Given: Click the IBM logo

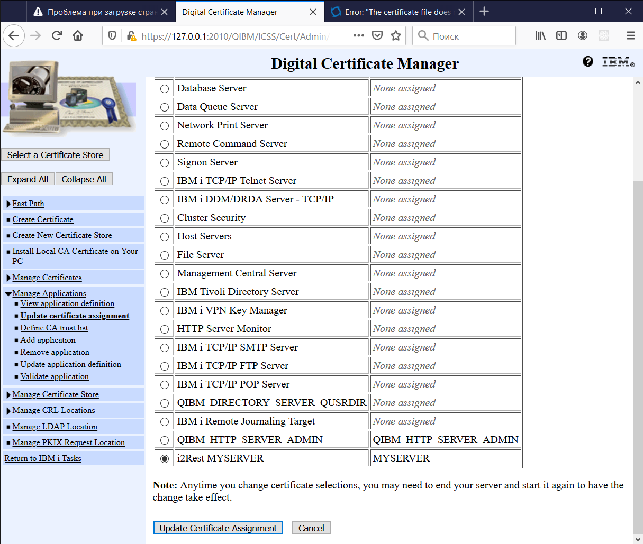Looking at the screenshot, I should [618, 62].
